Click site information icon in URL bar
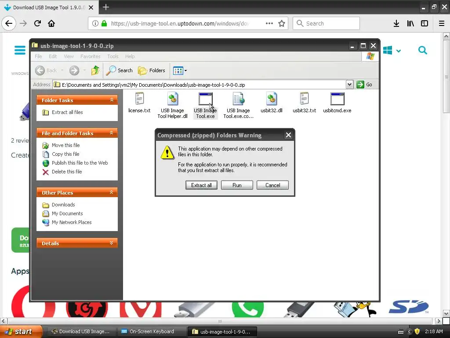Screen dimensions: 450x338 click(95, 23)
